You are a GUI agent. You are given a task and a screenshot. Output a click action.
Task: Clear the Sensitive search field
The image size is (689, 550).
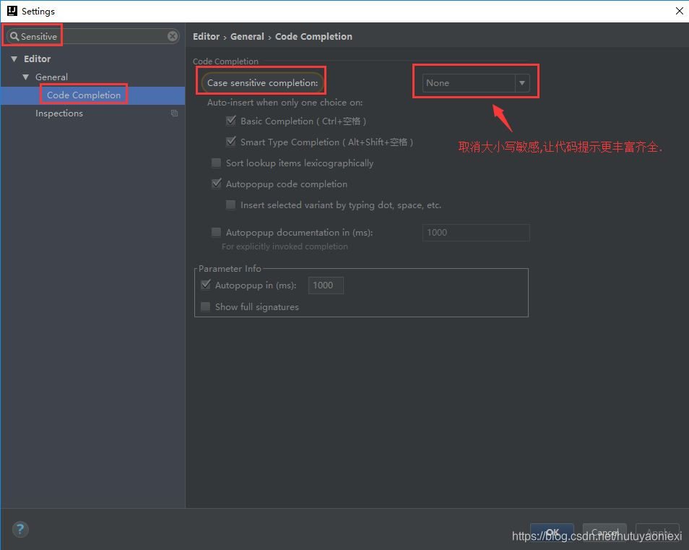click(173, 36)
